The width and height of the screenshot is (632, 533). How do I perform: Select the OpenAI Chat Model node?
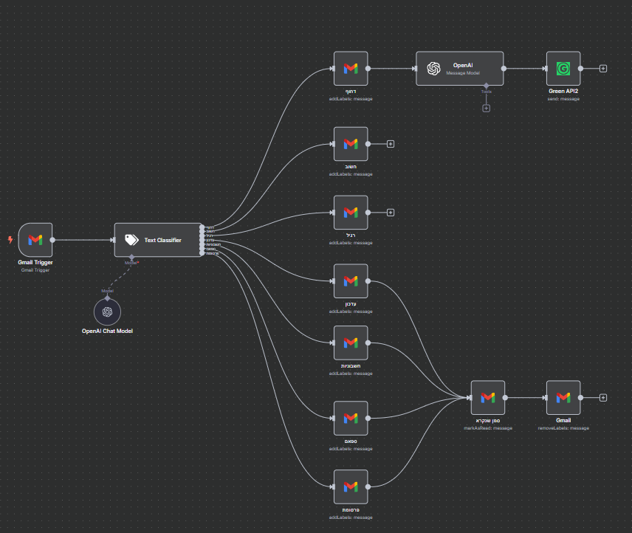point(107,312)
